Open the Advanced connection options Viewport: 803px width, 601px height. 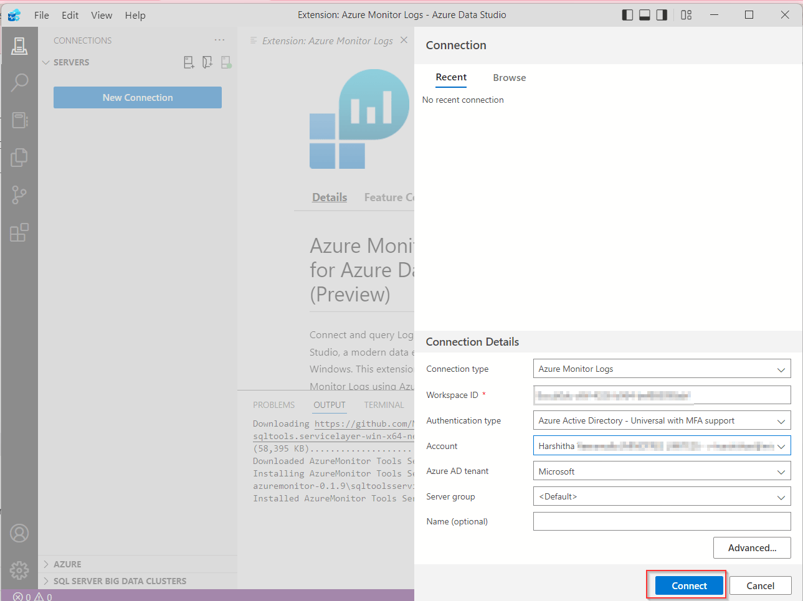point(752,547)
